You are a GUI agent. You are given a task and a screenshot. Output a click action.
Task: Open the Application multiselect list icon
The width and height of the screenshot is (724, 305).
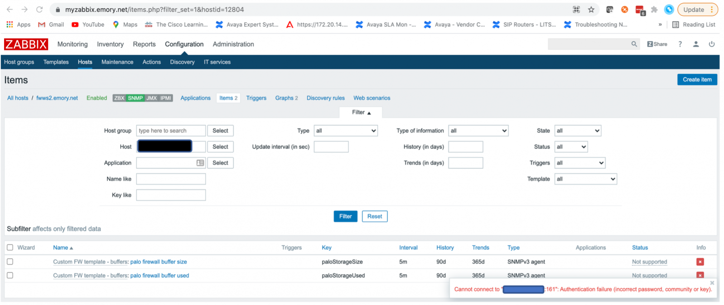pyautogui.click(x=200, y=163)
